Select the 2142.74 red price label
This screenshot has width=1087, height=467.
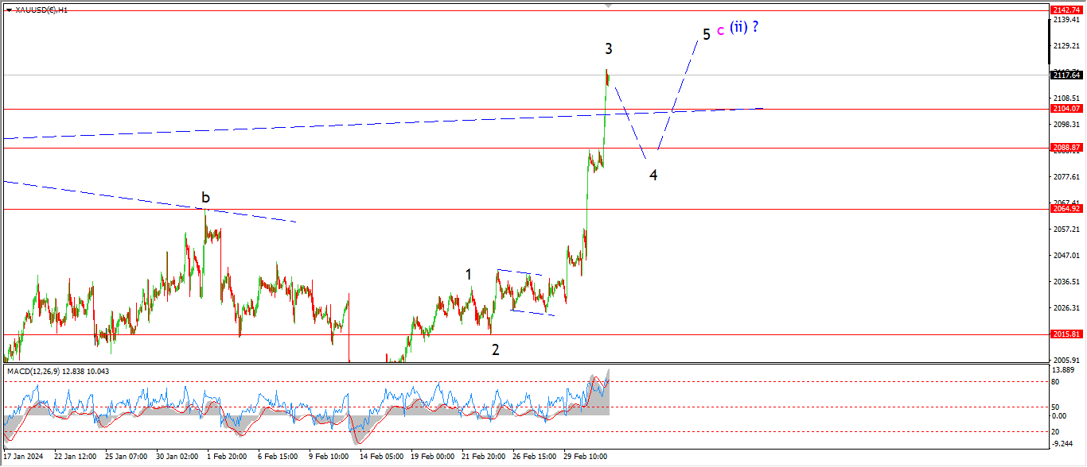point(1066,10)
